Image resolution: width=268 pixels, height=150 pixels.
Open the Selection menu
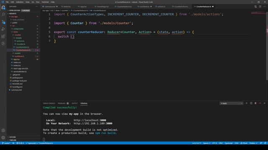pyautogui.click(x=20, y=2)
